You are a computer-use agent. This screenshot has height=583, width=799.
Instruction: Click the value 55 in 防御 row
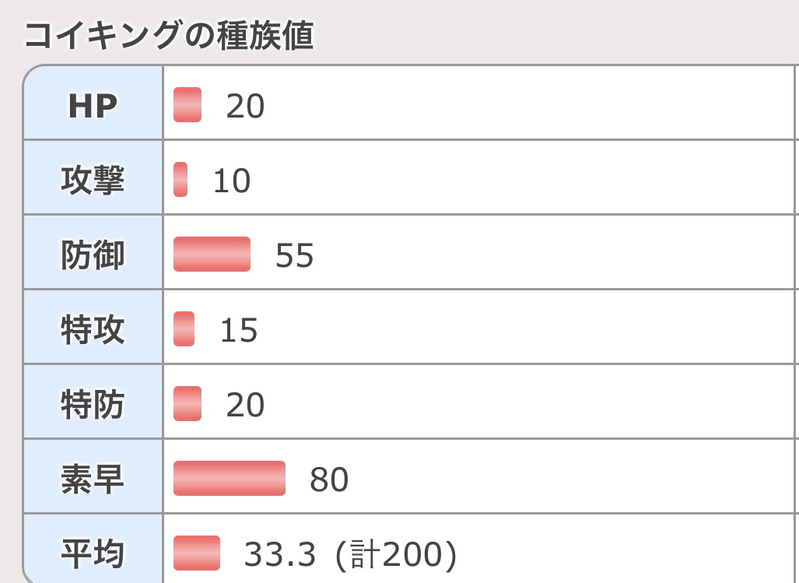pos(295,255)
